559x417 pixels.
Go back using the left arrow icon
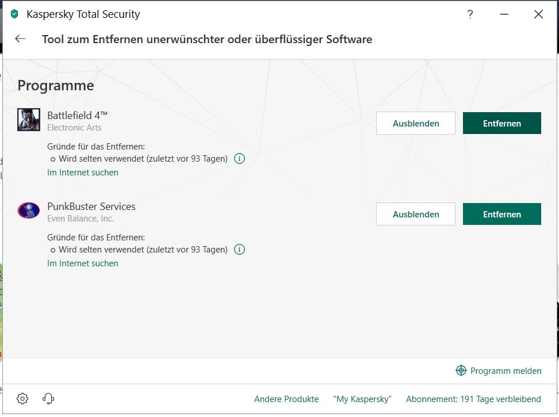coord(20,39)
